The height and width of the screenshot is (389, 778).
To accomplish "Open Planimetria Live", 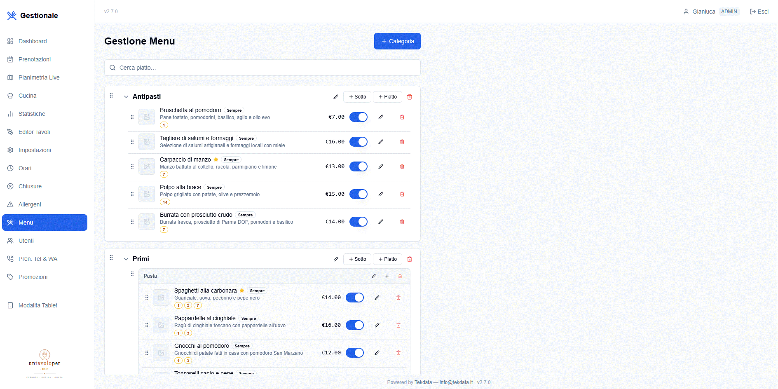I will pyautogui.click(x=45, y=77).
